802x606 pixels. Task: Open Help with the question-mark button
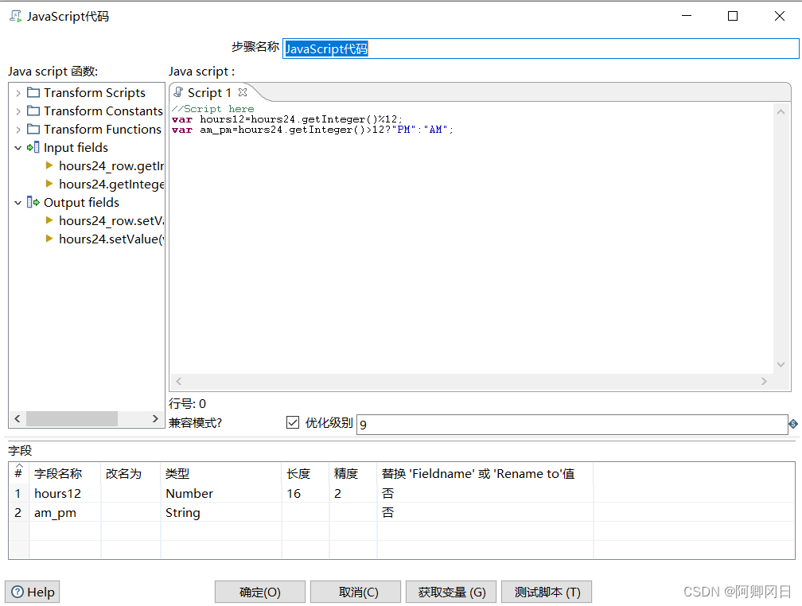click(33, 592)
